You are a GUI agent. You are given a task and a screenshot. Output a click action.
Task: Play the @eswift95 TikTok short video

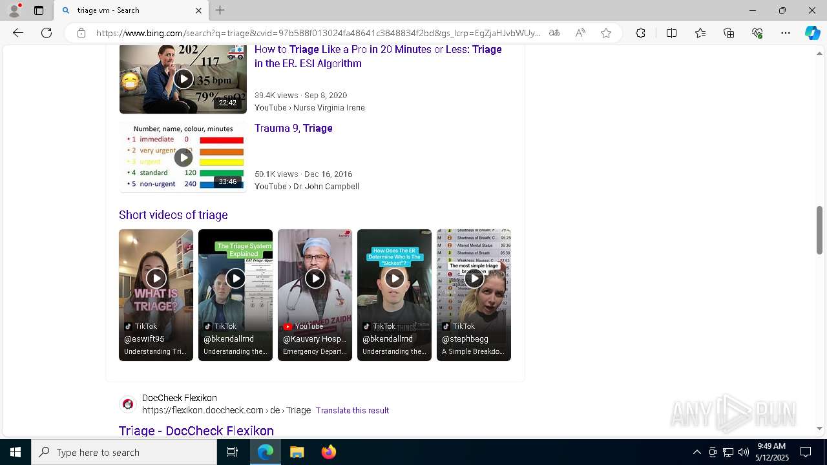[156, 294]
